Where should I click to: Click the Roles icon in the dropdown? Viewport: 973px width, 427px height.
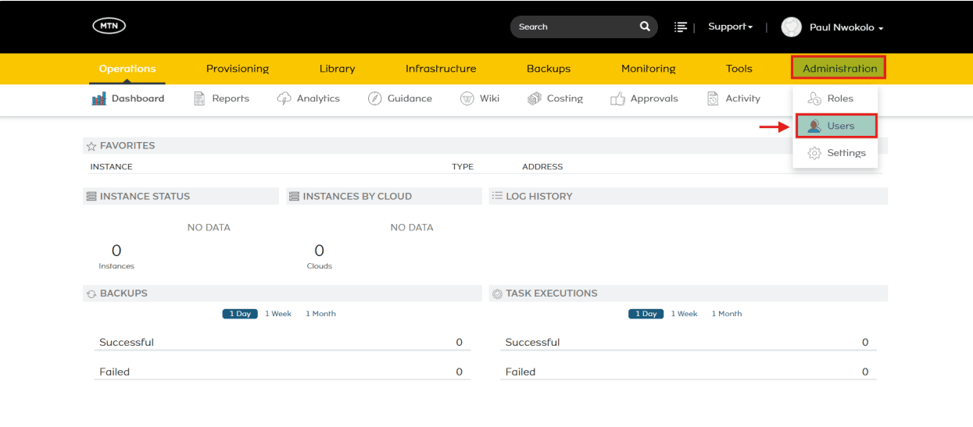pos(814,98)
